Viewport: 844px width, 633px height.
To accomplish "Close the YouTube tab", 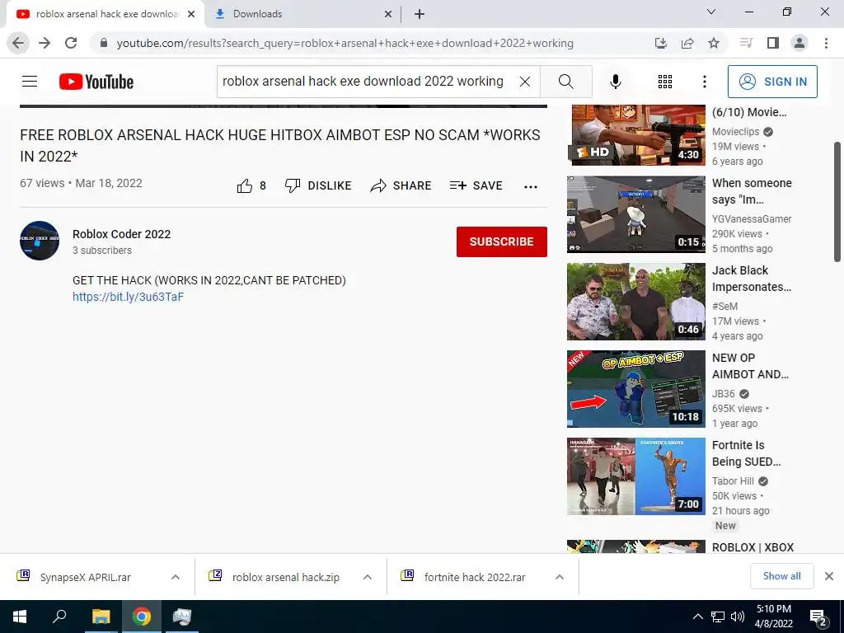I will pyautogui.click(x=191, y=14).
